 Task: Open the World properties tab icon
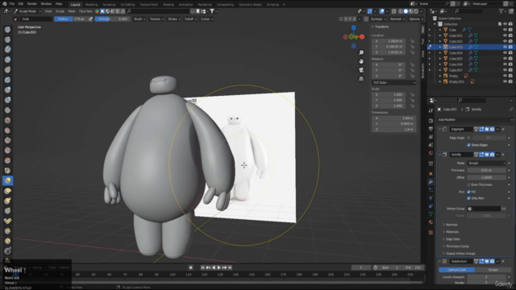point(431,153)
